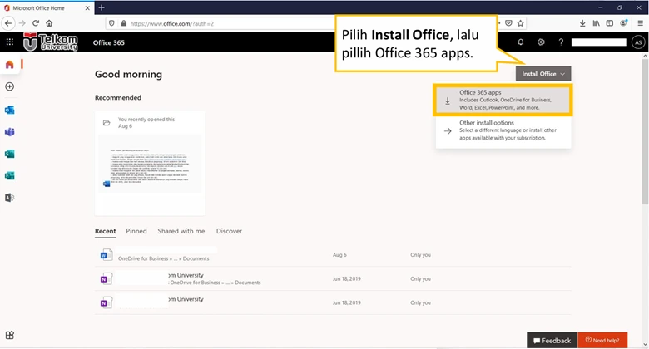Open the tracking protection shield icon
Viewport: 649px width, 349px height.
(111, 23)
